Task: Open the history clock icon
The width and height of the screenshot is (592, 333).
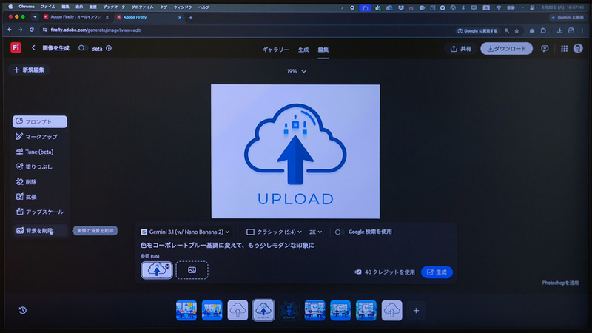Action: (x=23, y=310)
